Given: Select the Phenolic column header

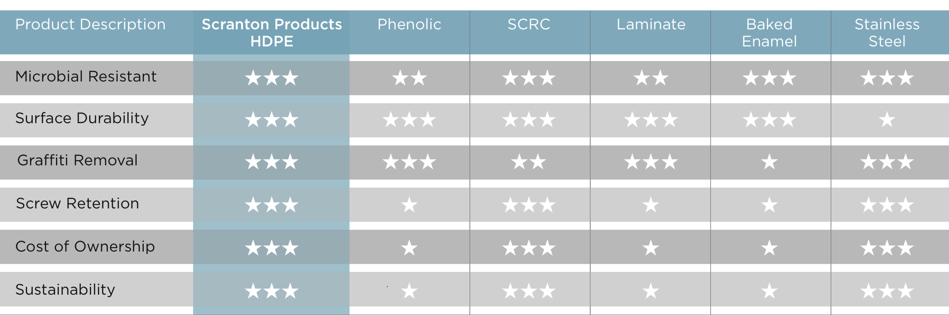Looking at the screenshot, I should (x=409, y=24).
